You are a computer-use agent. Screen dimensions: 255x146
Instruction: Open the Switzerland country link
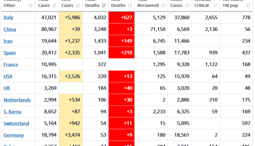[x=16, y=123]
